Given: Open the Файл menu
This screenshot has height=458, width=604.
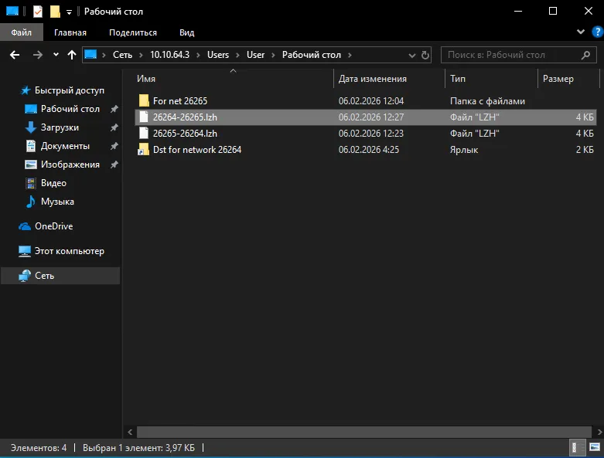Looking at the screenshot, I should pos(21,32).
